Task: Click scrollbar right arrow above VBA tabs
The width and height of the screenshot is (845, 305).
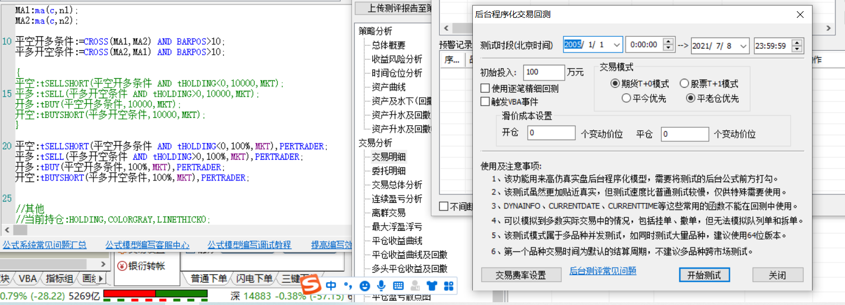Action: pos(103,264)
